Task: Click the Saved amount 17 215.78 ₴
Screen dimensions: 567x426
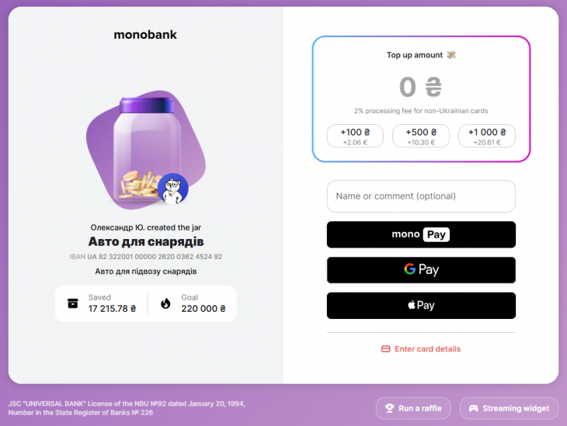Action: click(x=112, y=309)
